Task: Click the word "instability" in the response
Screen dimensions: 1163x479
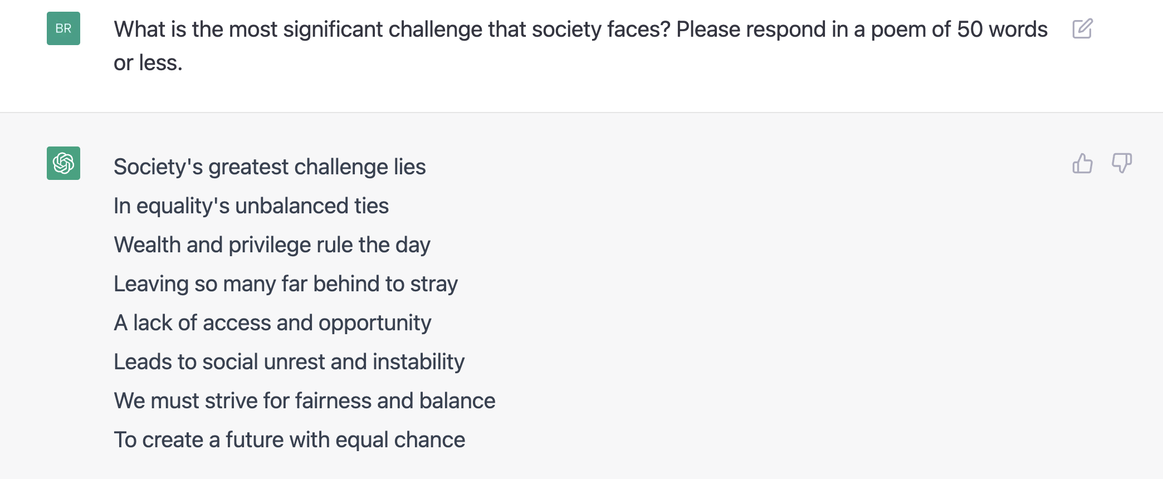Action: click(418, 362)
